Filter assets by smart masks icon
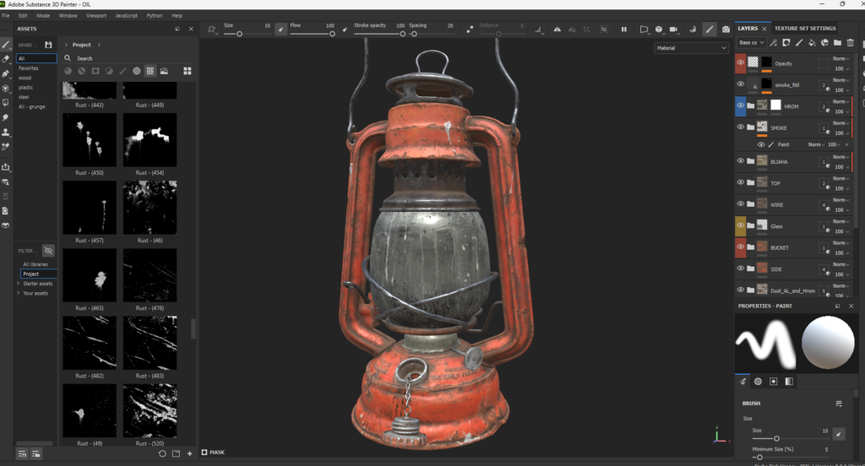Screen dimensions: 865x466 (95, 71)
